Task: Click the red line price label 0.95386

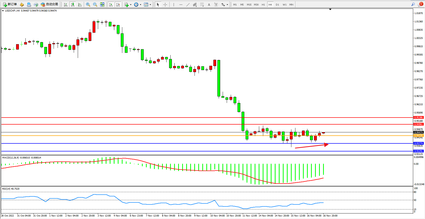Action: point(418,118)
